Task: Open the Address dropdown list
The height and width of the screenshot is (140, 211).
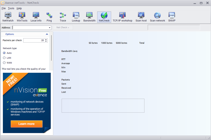Action: [x=50, y=28]
